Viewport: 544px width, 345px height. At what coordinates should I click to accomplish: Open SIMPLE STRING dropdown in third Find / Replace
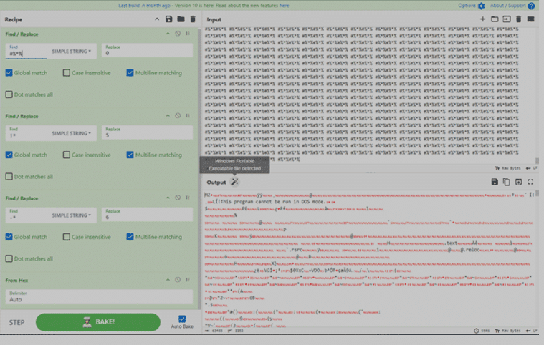[x=72, y=215]
